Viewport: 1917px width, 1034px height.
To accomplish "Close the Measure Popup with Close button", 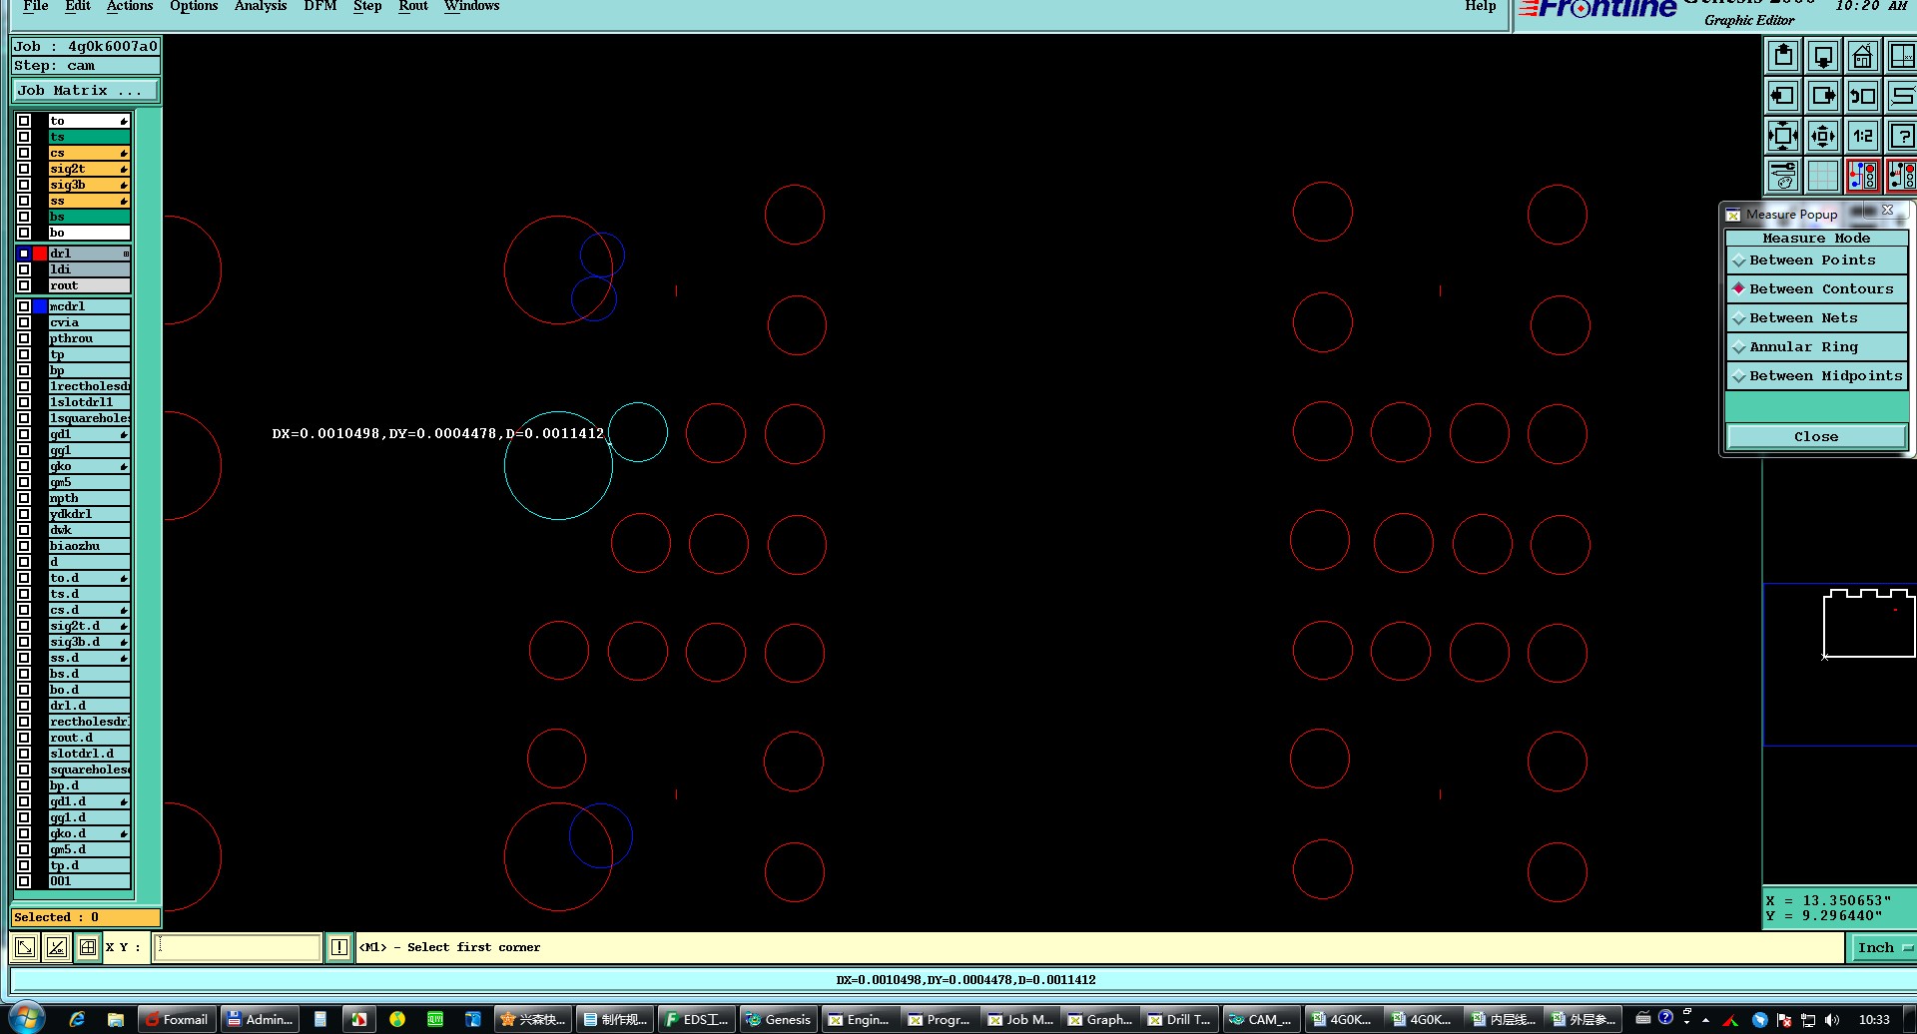I will coord(1816,437).
